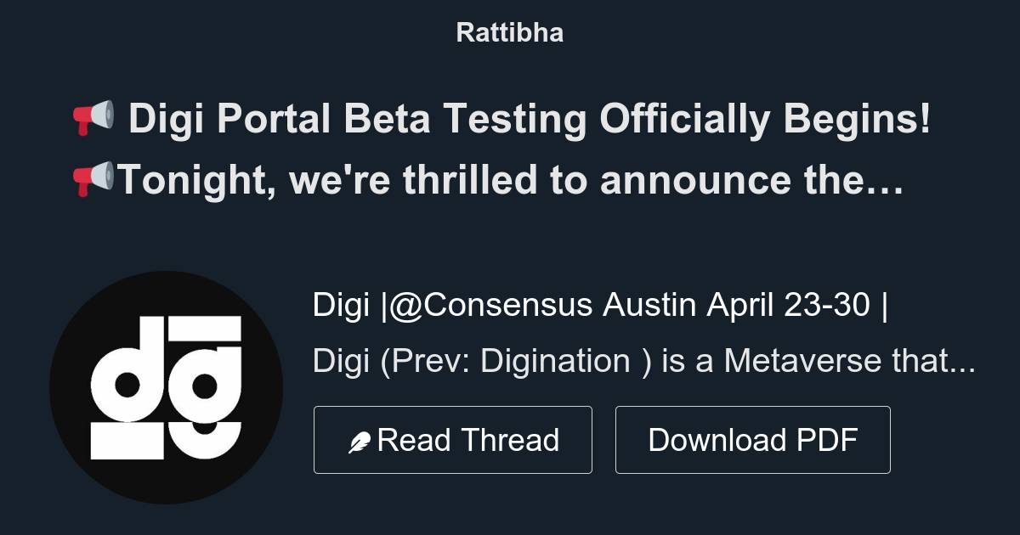1020x535 pixels.
Task: Open the thread headline about Digi Portal Beta
Action: click(510, 149)
